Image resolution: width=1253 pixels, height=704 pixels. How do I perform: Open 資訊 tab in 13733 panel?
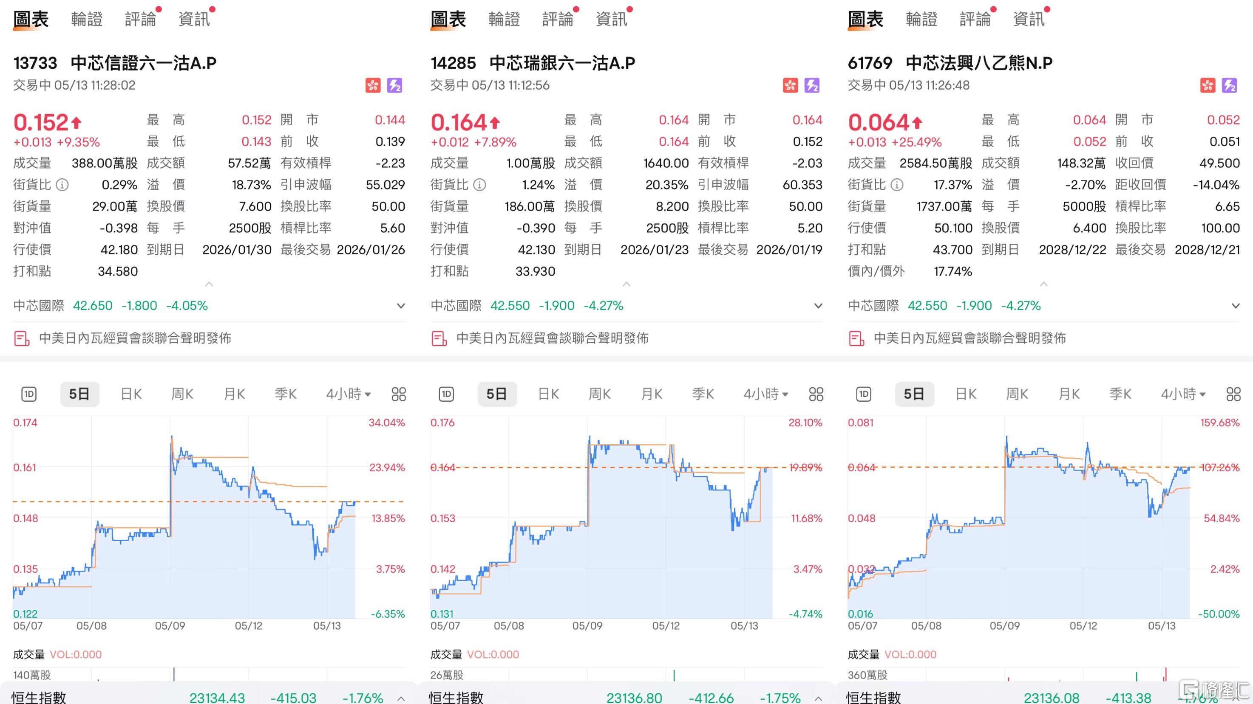point(194,20)
